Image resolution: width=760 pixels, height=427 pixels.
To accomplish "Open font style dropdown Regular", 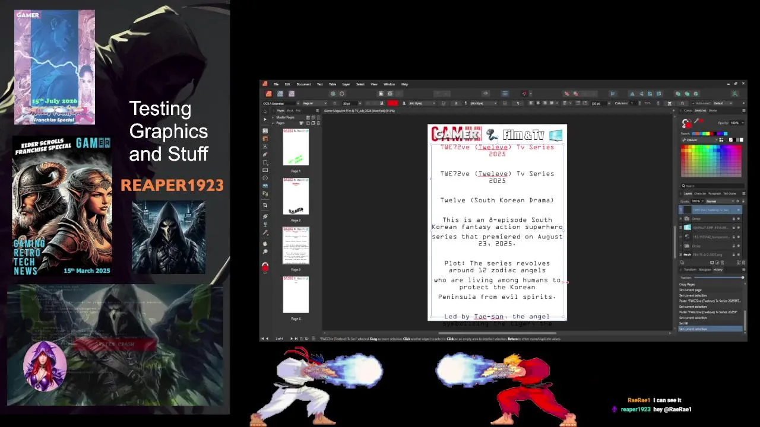I will tap(315, 103).
